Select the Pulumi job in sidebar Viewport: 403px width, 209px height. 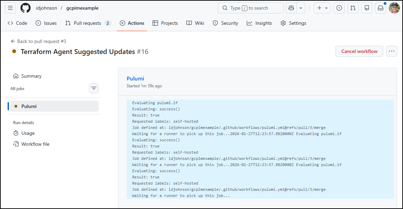tap(55, 106)
